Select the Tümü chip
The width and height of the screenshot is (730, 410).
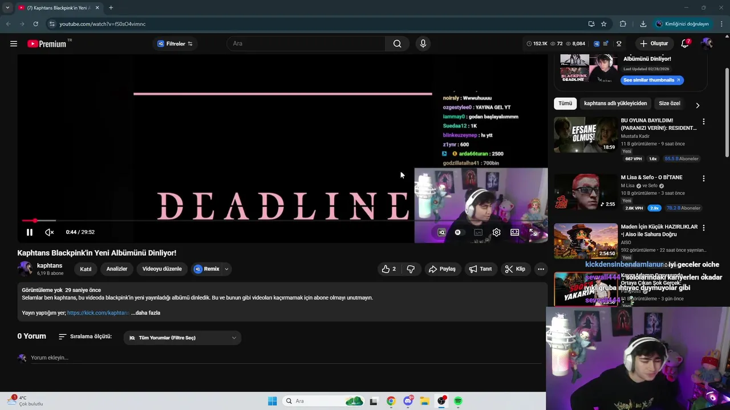pos(565,103)
